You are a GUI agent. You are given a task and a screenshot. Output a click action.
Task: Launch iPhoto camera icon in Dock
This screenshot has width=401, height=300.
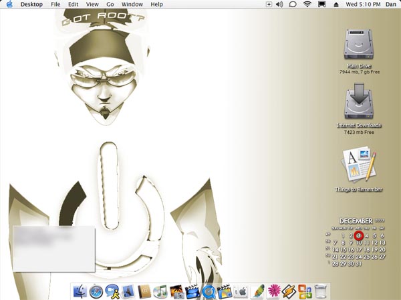pos(176,291)
